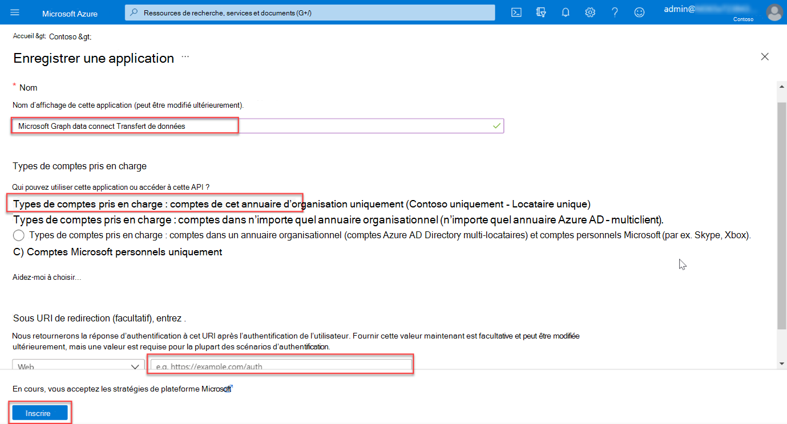The height and width of the screenshot is (424, 787).
Task: Choose personal Microsoft accounts with Skype Xbox
Action: [18, 235]
